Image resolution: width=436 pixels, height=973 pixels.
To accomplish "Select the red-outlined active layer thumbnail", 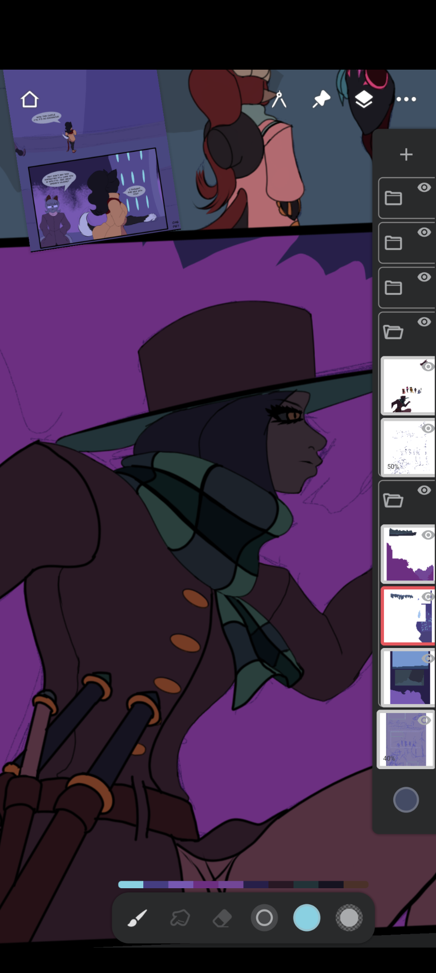I will [405, 616].
